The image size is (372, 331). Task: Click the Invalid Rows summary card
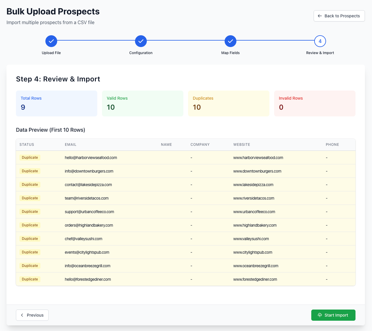point(315,103)
